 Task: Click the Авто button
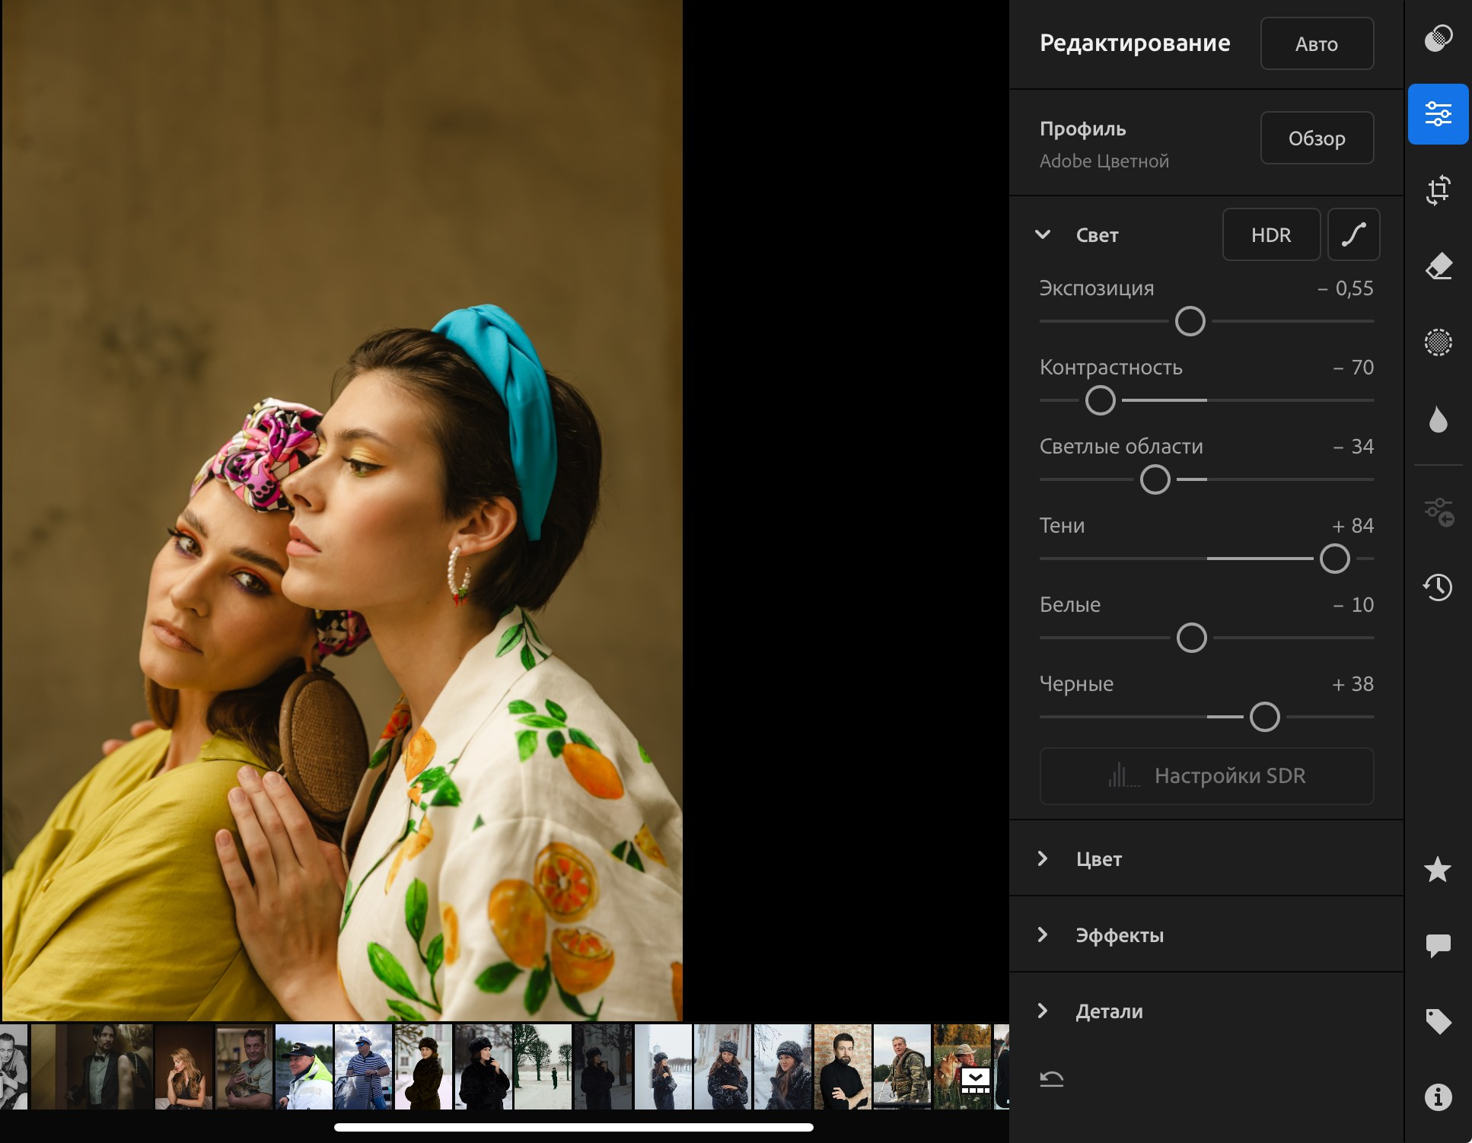coord(1316,44)
